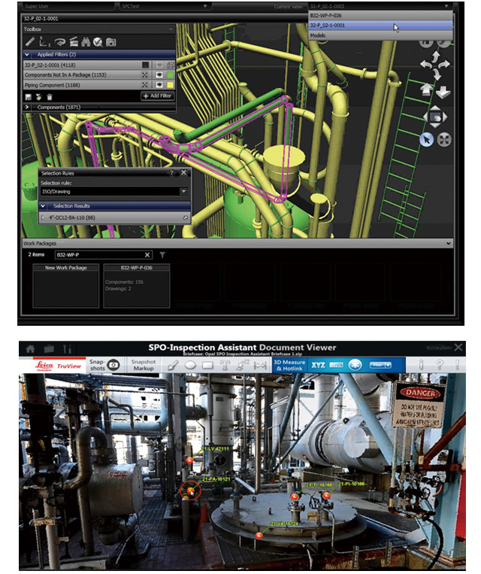Expand the Components (1871) section

pos(29,108)
